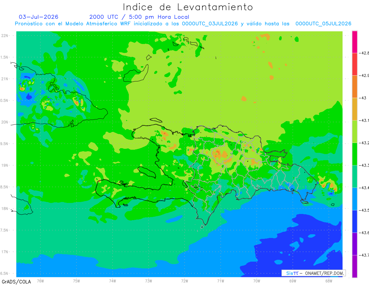The height and width of the screenshot is (285, 369).
Task: Click the "-43.6" colorbar value
Action: coord(363,232)
